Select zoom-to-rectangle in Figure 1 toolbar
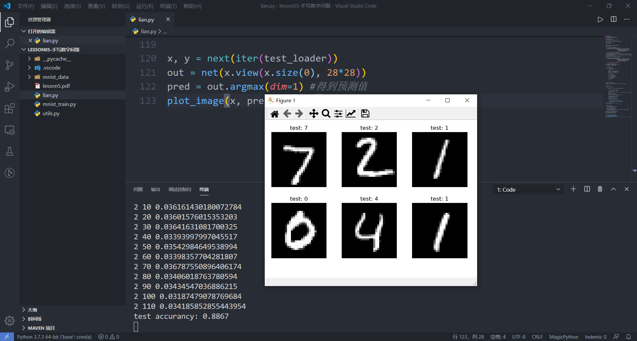This screenshot has height=341, width=637. (x=325, y=114)
